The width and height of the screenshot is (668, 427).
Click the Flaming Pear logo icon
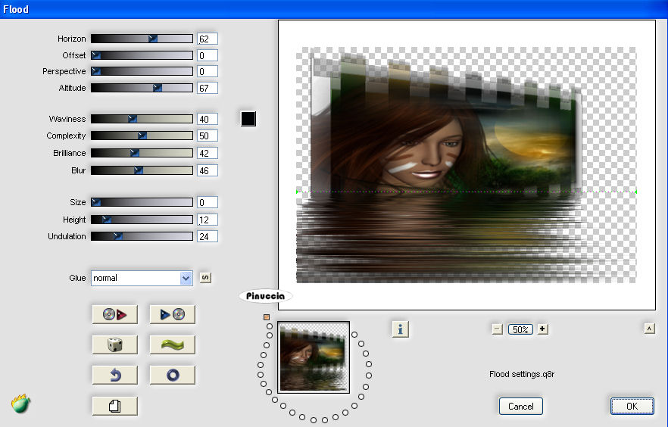20,404
